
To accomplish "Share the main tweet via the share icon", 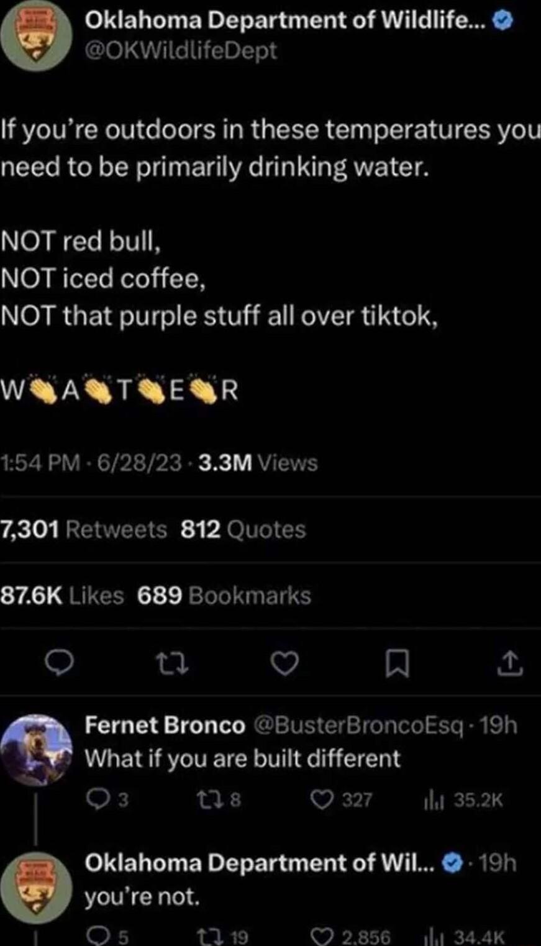I will (x=510, y=663).
